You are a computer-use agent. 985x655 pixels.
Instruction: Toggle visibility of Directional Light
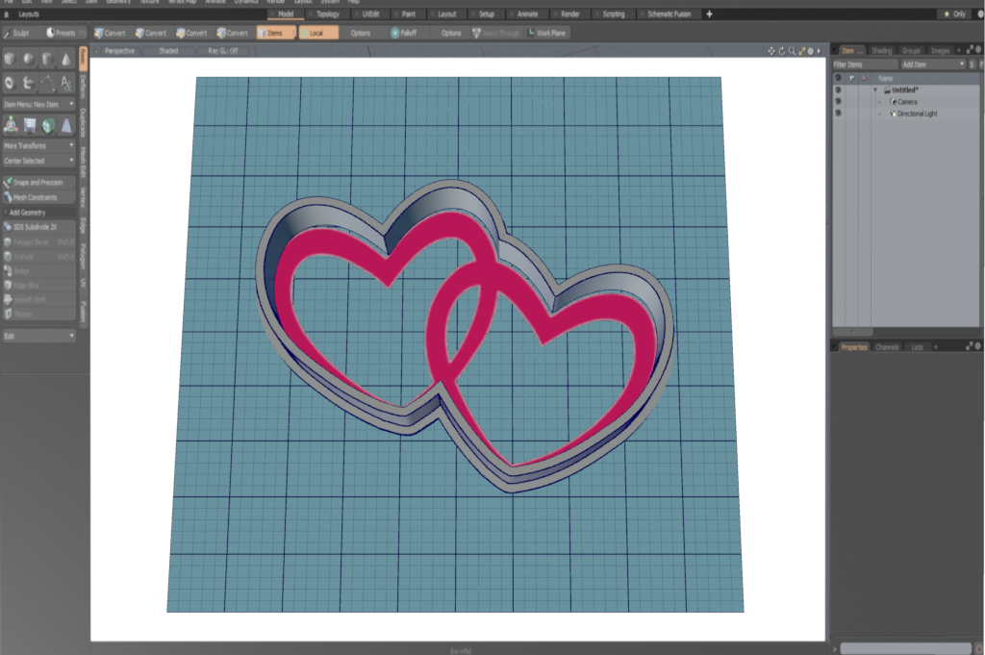coord(838,113)
